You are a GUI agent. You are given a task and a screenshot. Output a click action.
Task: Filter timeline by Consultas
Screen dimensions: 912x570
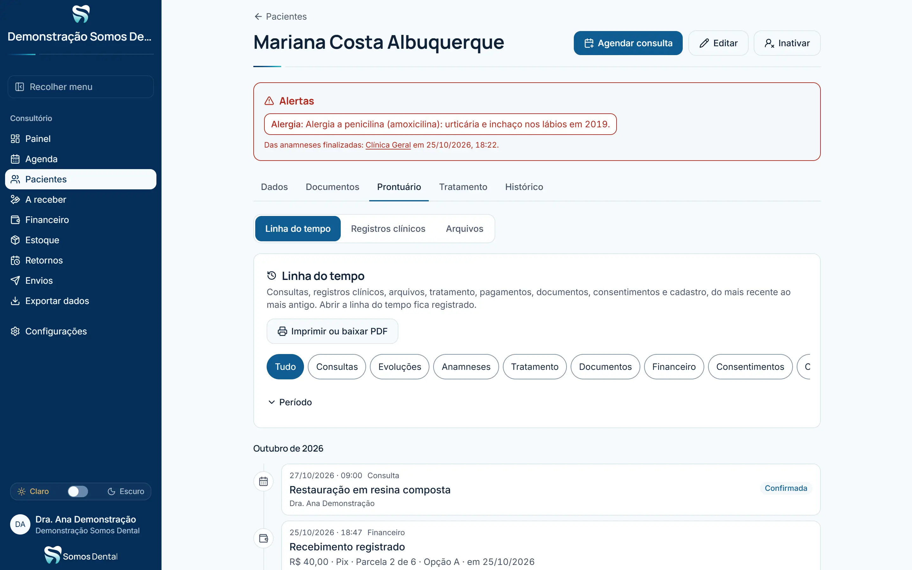337,367
